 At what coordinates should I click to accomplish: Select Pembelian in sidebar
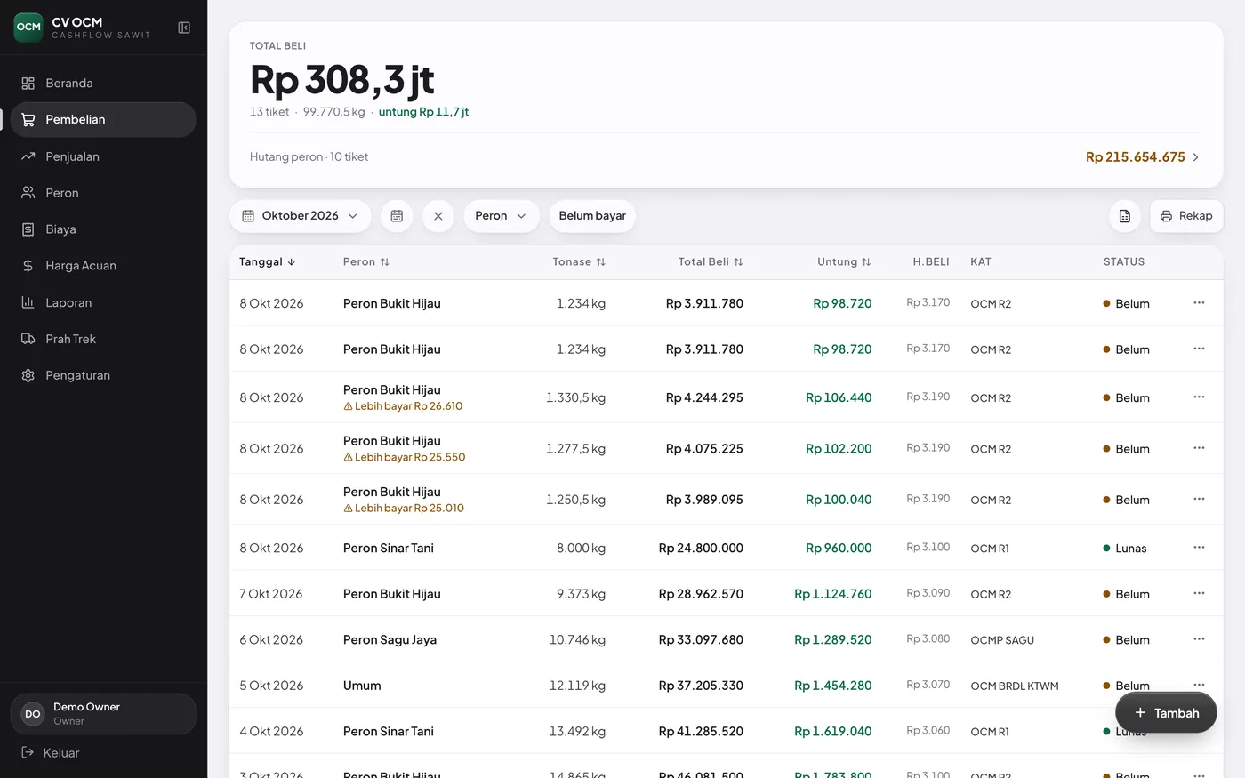(x=103, y=120)
